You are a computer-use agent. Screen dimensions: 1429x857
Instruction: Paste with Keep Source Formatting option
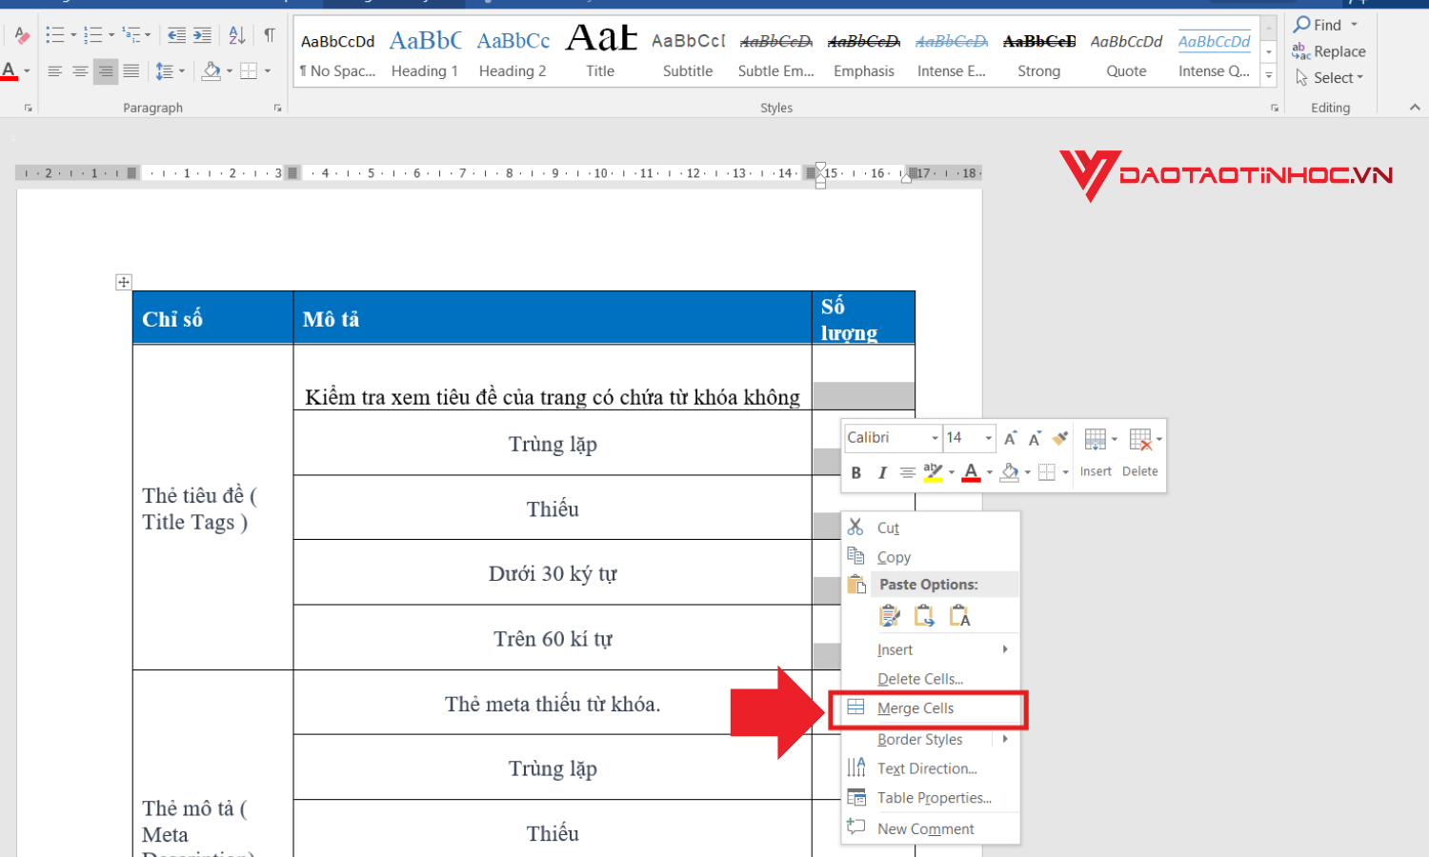click(x=890, y=616)
